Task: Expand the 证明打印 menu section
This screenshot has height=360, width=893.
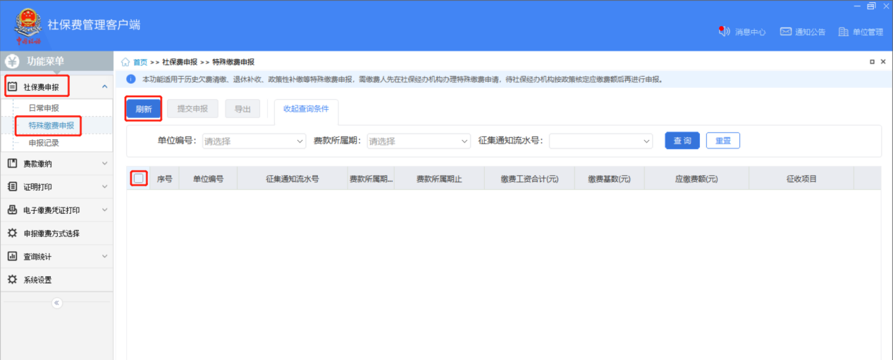Action: [x=56, y=187]
